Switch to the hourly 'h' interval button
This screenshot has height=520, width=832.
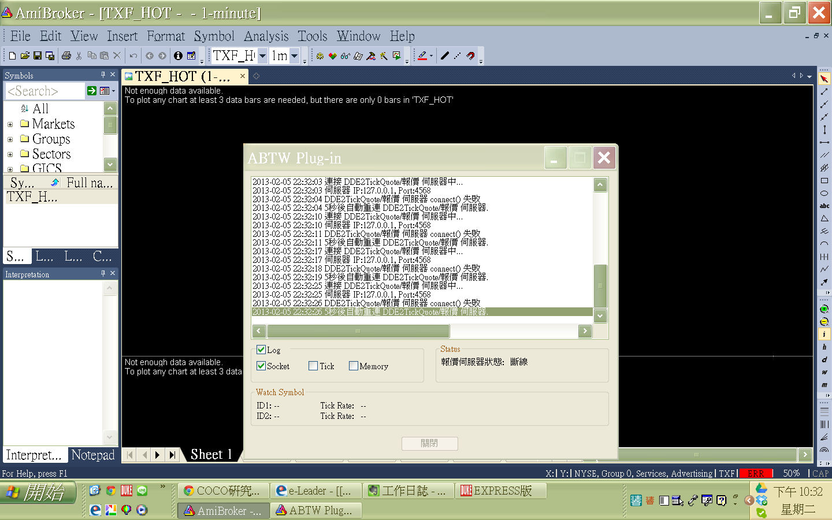[824, 347]
